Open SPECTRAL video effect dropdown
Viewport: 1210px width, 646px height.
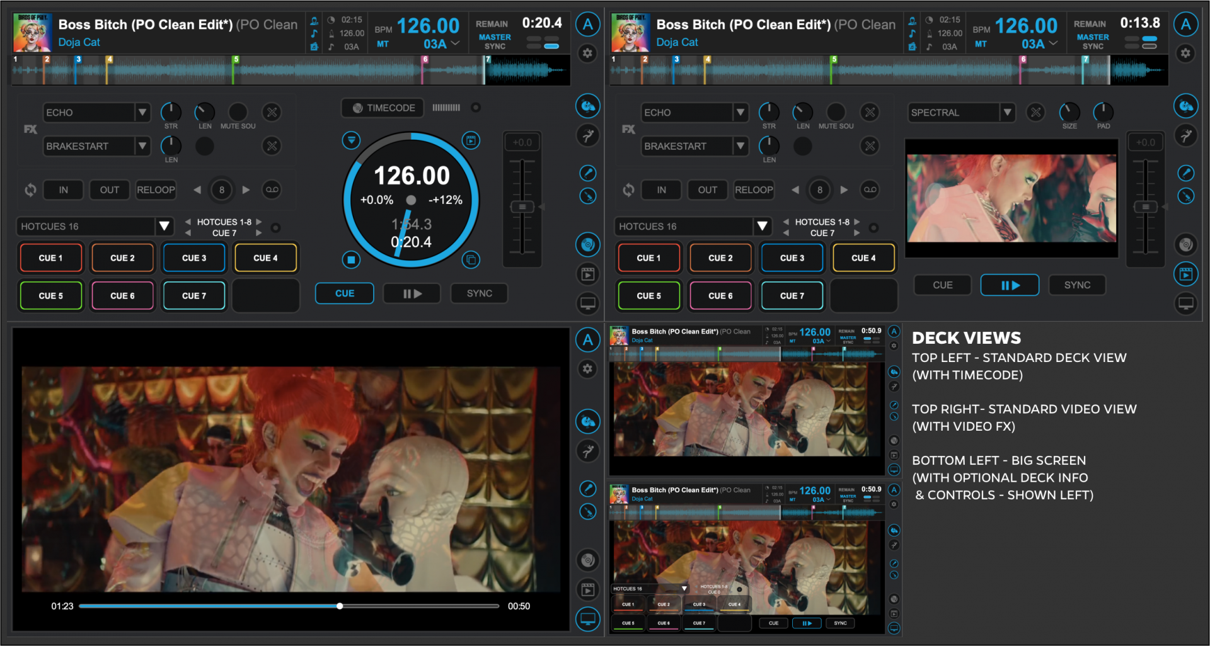click(x=1007, y=113)
